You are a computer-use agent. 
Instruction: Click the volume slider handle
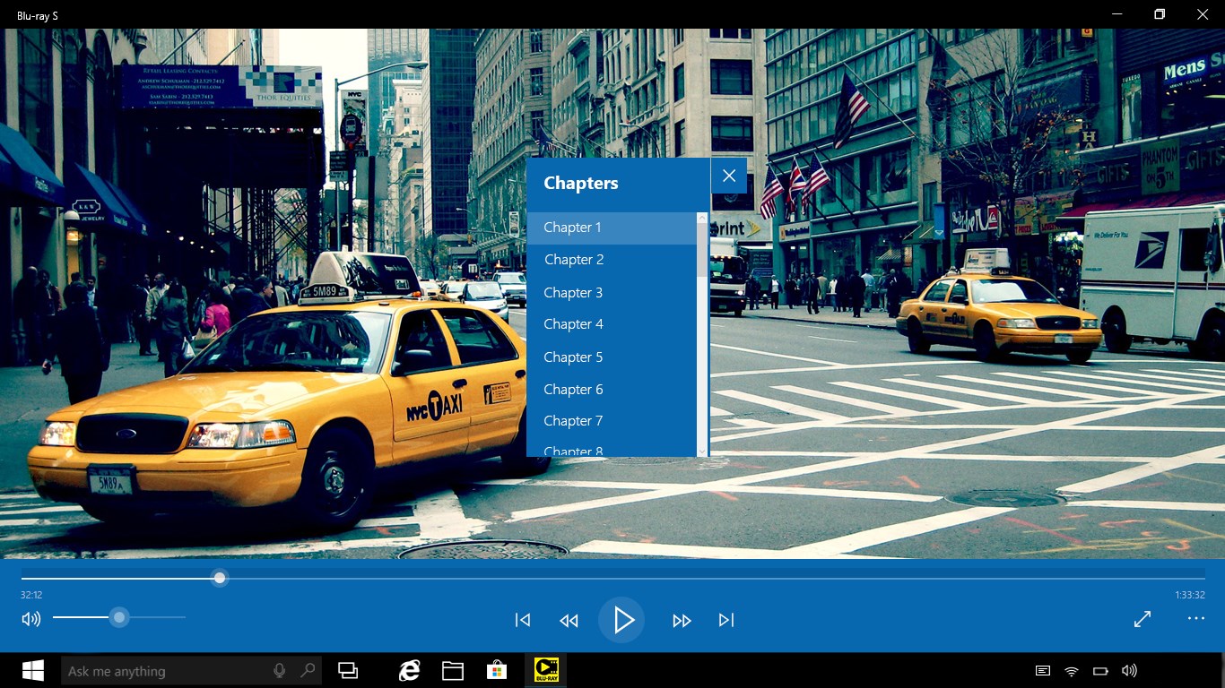click(x=119, y=617)
